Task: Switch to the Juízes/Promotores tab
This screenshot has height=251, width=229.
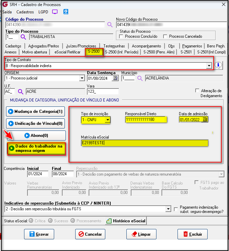Action: 81,46
